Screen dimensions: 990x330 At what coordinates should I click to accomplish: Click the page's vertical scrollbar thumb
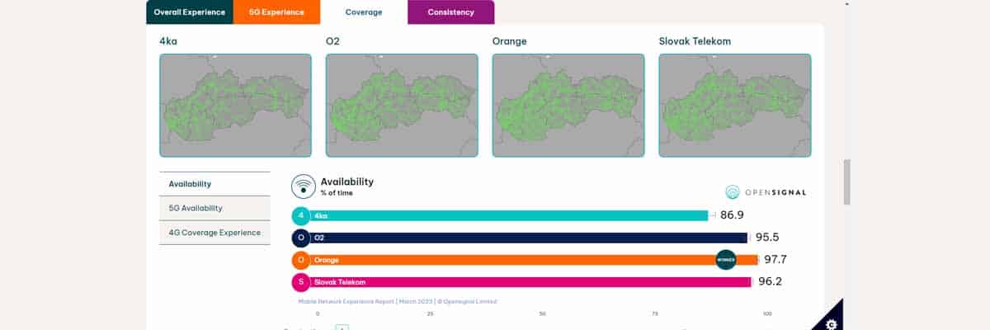[846, 182]
